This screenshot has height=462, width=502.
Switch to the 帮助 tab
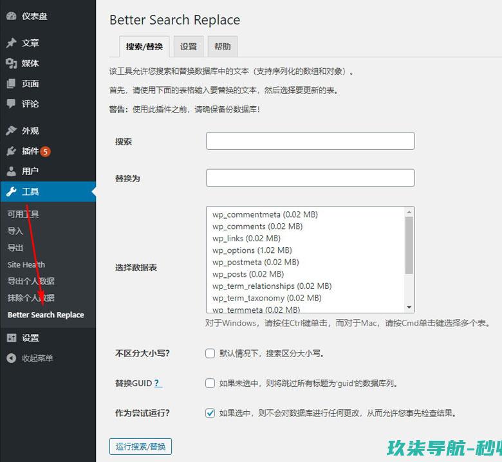coord(223,47)
